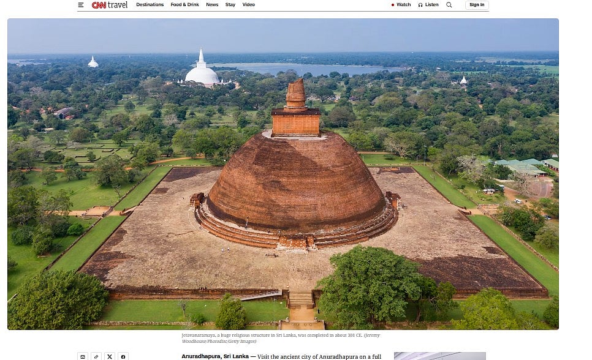Open the Video section
The height and width of the screenshot is (360, 592).
click(248, 5)
